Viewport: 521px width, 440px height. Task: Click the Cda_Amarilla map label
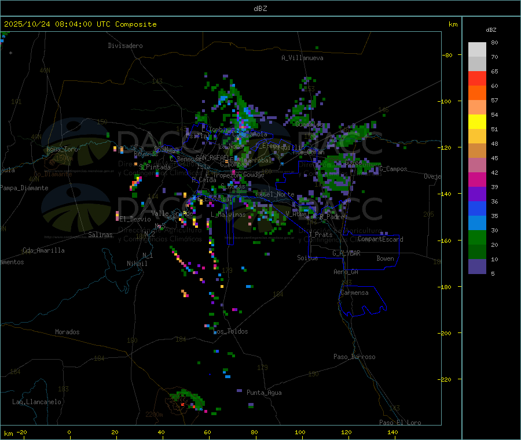(x=43, y=250)
